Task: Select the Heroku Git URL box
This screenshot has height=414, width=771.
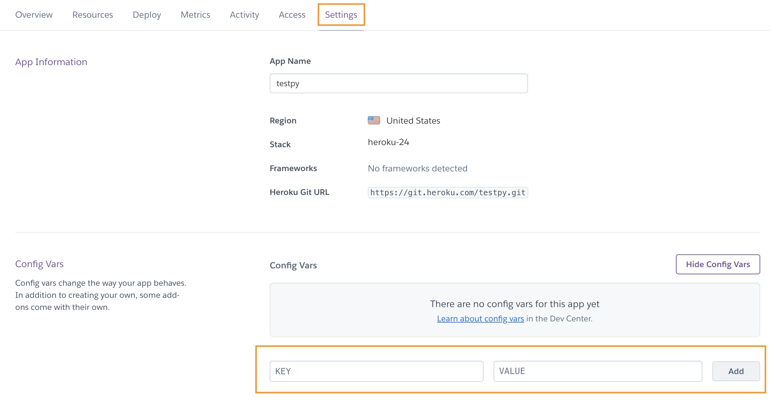Action: click(x=448, y=192)
